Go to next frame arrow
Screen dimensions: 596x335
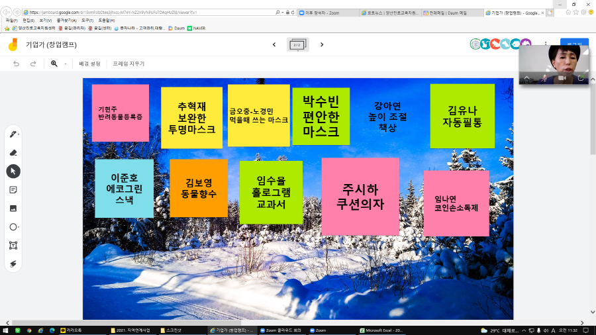(322, 45)
